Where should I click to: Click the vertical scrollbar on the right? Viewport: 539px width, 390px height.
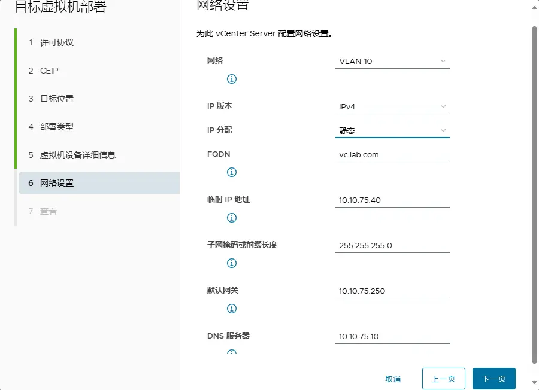click(534, 191)
